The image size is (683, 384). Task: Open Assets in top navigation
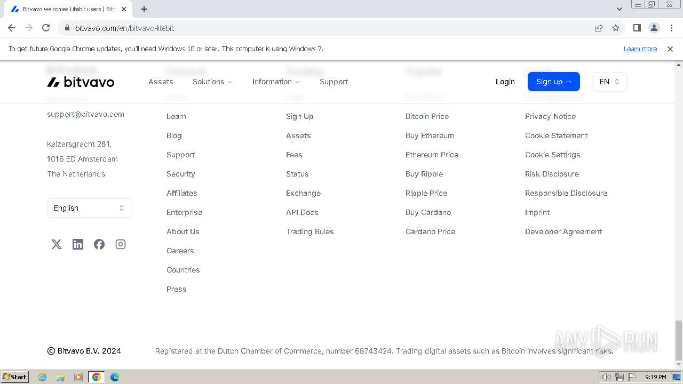coord(161,82)
